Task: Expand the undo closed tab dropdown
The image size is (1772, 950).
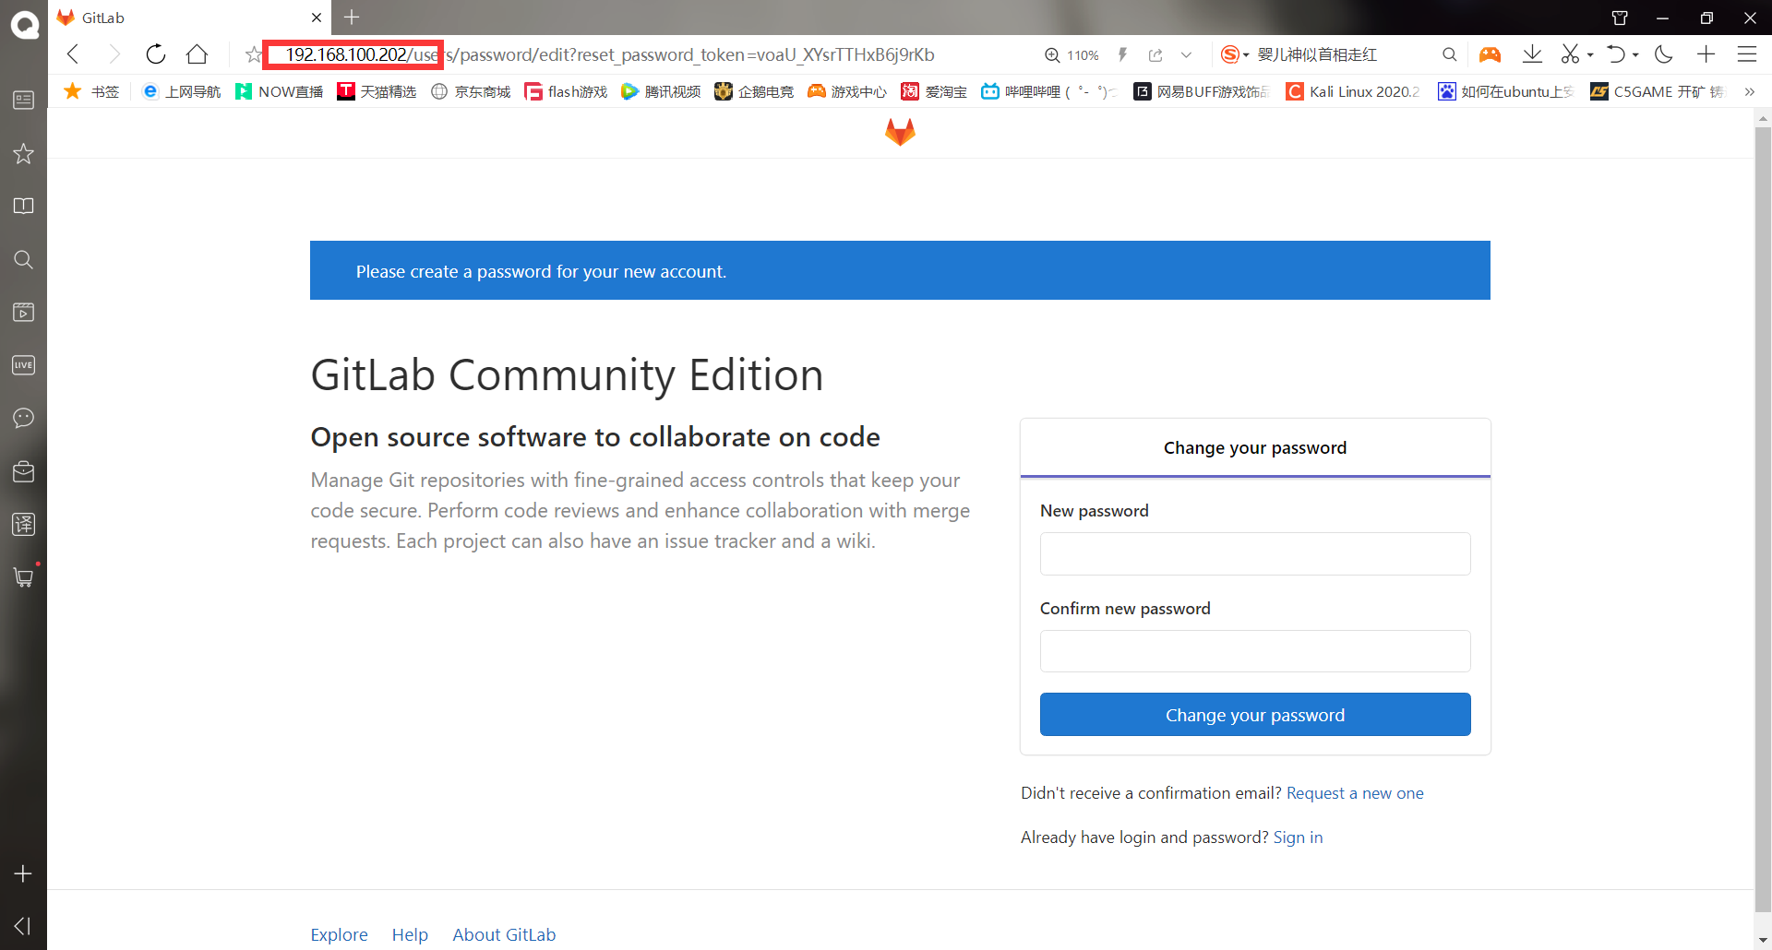Action: pos(1635,55)
